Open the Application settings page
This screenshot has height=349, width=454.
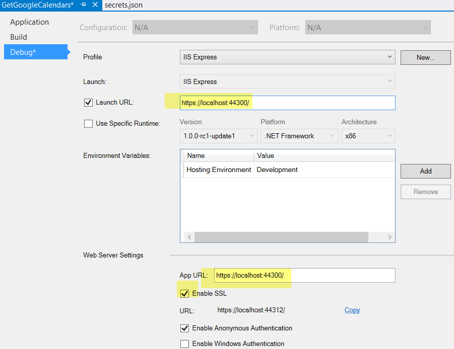pos(30,22)
